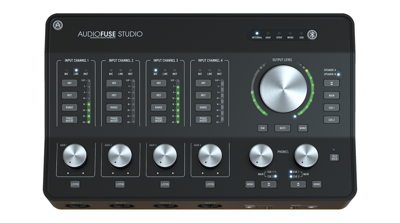Click the OUTPUT LEVEL label
Screen dimensions: 400x223
pos(282,59)
